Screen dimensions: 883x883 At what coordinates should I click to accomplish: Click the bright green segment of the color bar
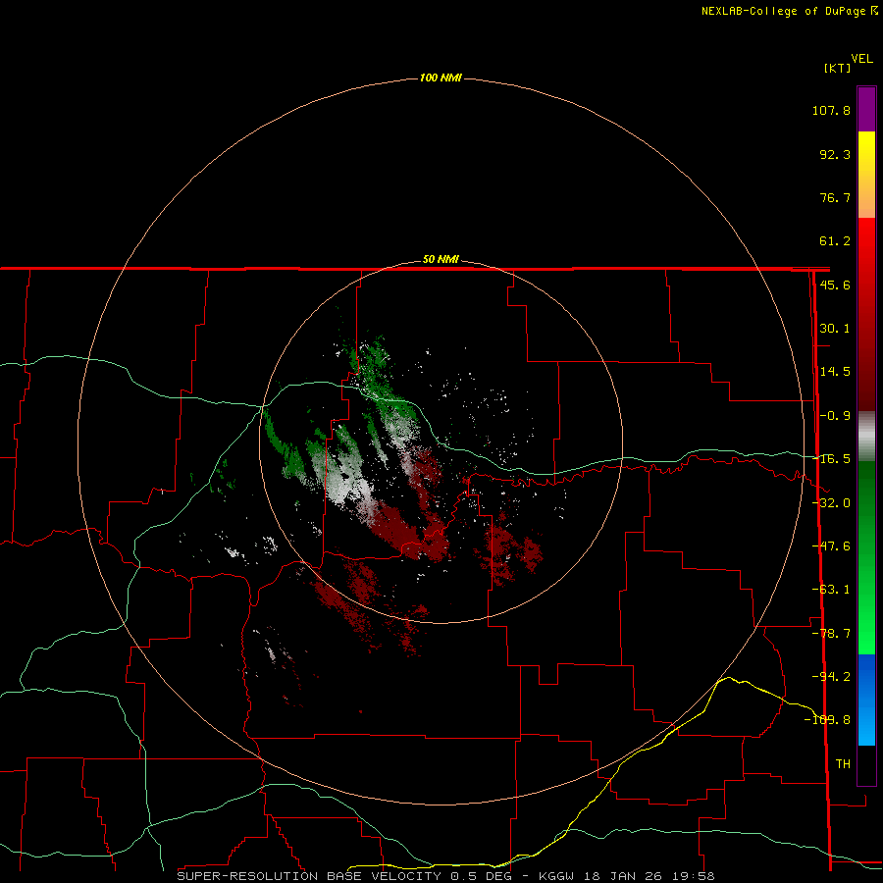[866, 557]
